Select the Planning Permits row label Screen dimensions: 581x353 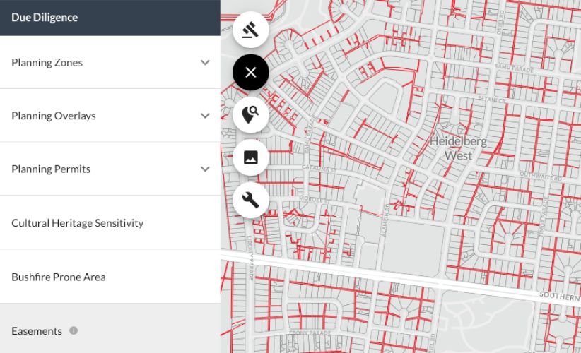pos(51,169)
